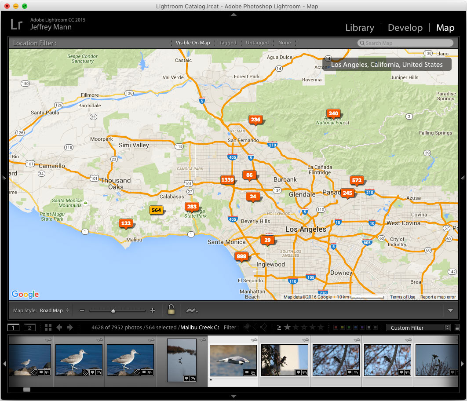Open the Custom Filter preset dropdown
The height and width of the screenshot is (401, 467).
[418, 328]
